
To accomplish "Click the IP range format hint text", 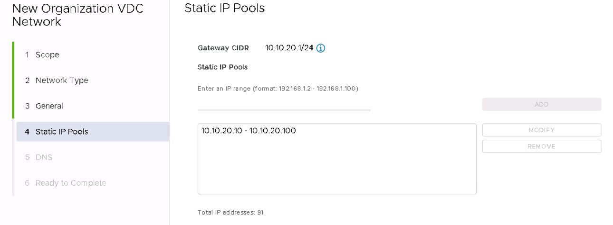I will point(278,89).
